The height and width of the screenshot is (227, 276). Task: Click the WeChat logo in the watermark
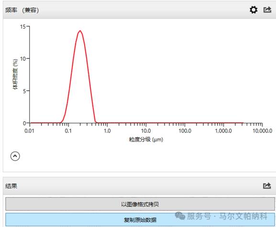coord(180,216)
